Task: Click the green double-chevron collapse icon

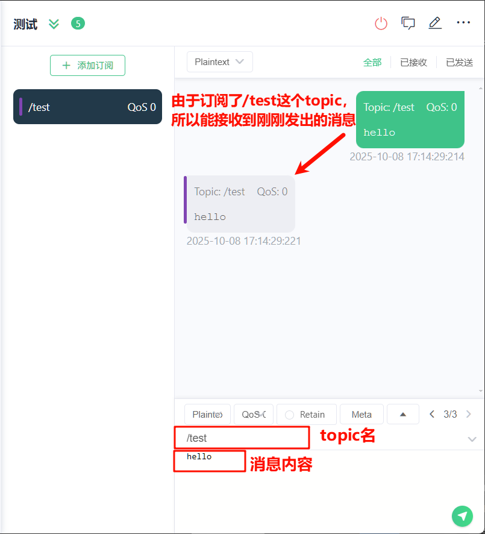Action: (54, 24)
